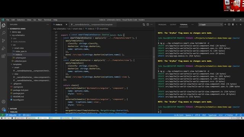Collapse the templates folder

[x=17, y=64]
